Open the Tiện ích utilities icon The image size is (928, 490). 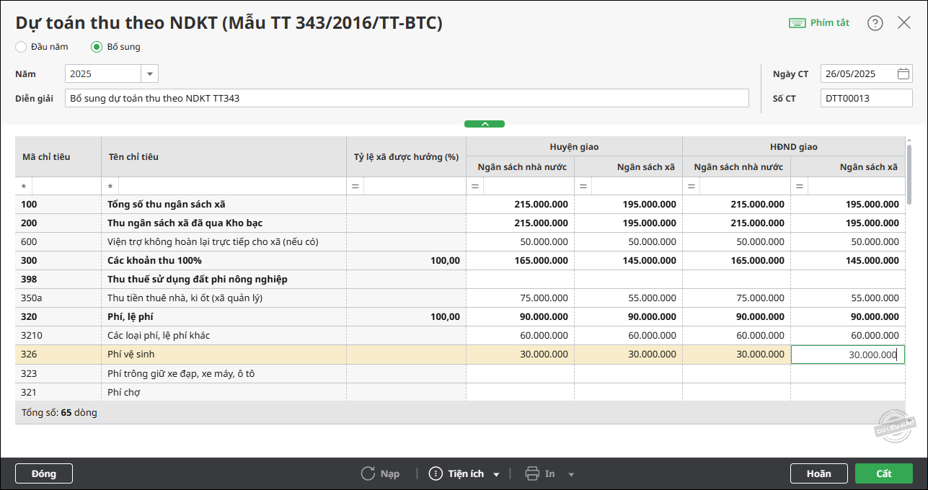[x=436, y=473]
